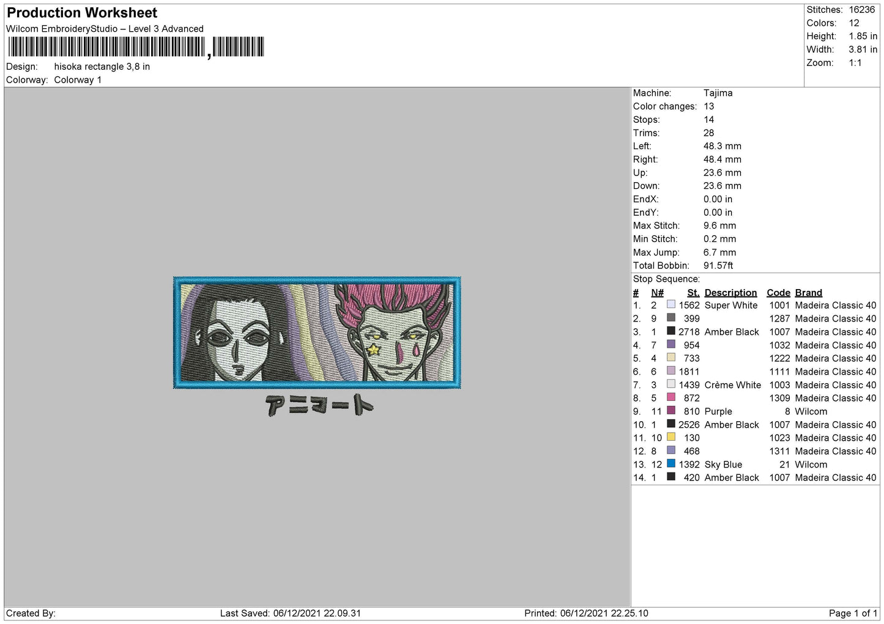Viewport: 884px width, 624px height.
Task: Click the yellow swatch for code 1023
Action: pos(671,437)
